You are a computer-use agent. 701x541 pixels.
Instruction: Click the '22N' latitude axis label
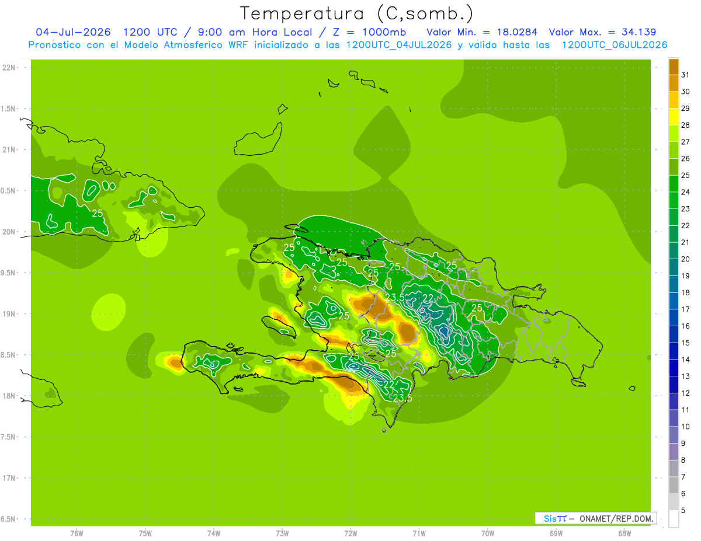(9, 67)
